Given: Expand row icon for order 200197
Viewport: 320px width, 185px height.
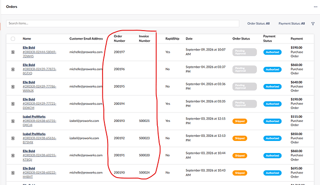Looking at the screenshot, I should [13, 52].
